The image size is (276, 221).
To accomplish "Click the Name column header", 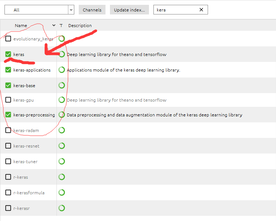I will pyautogui.click(x=21, y=26).
